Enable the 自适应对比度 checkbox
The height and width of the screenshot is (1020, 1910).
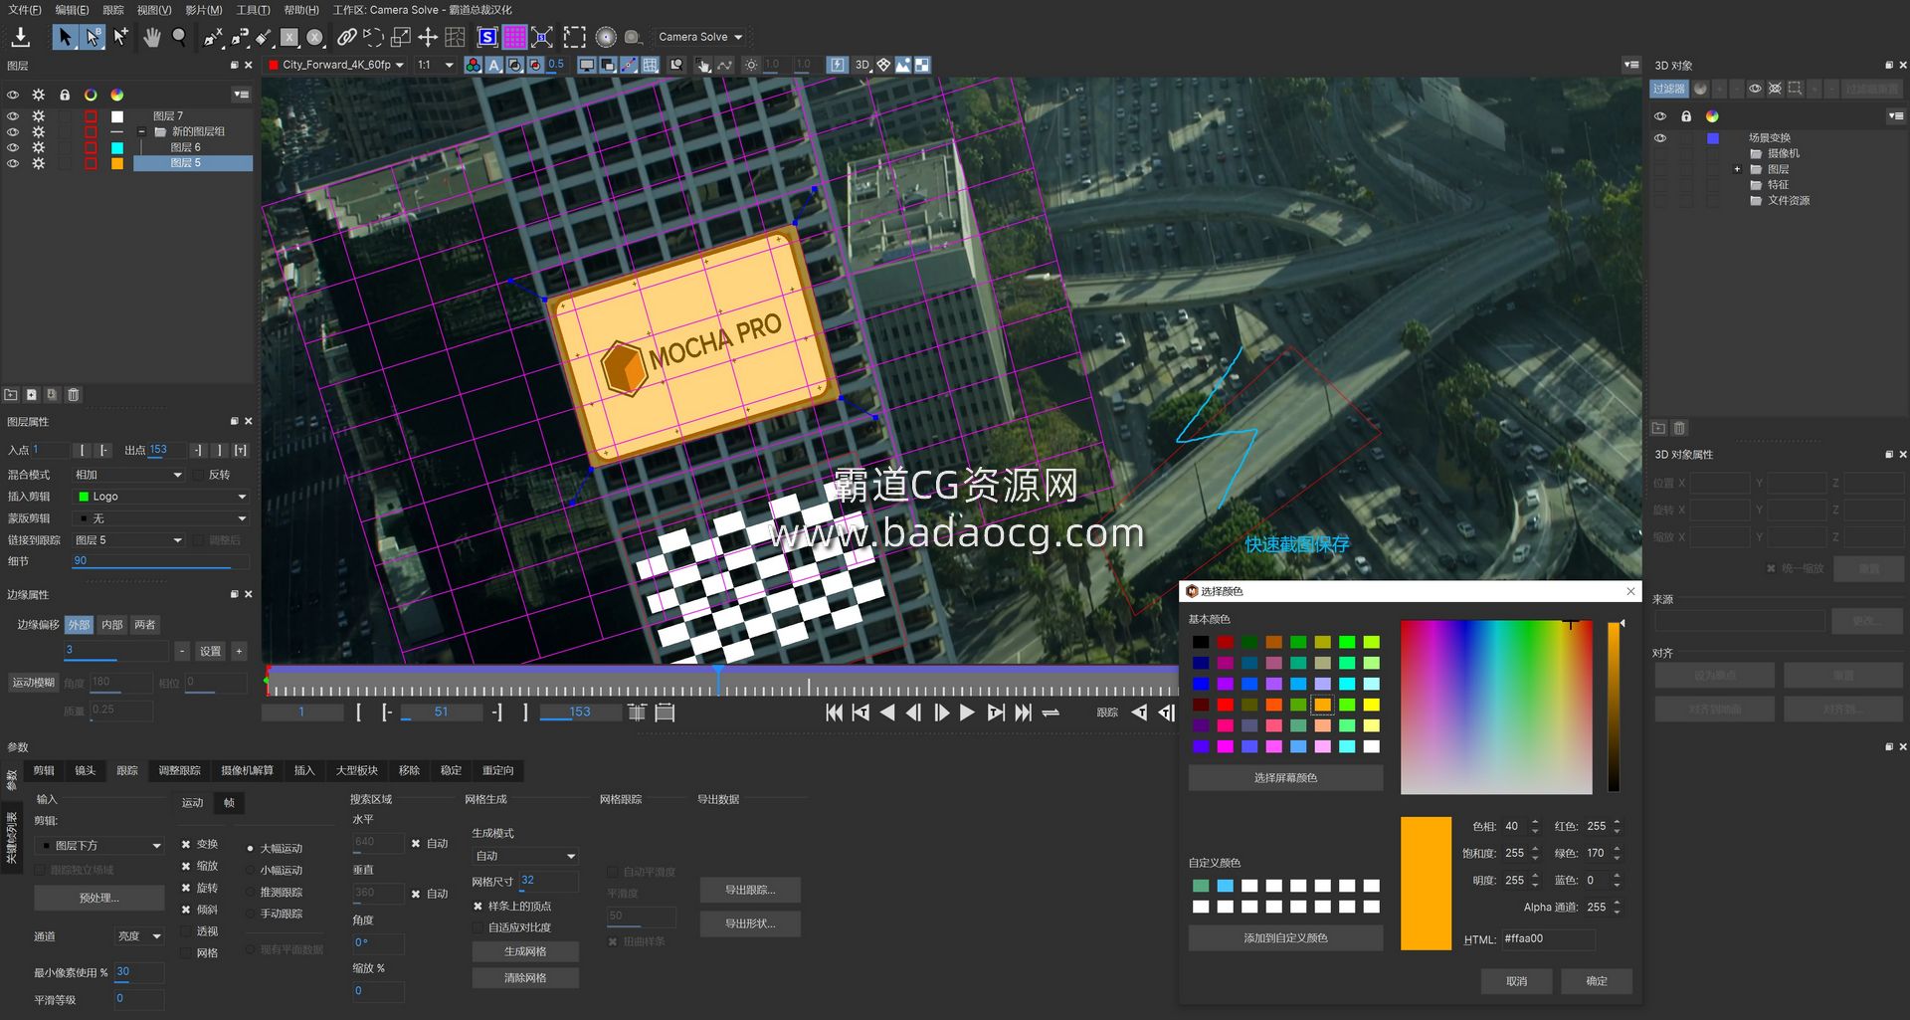tap(477, 927)
